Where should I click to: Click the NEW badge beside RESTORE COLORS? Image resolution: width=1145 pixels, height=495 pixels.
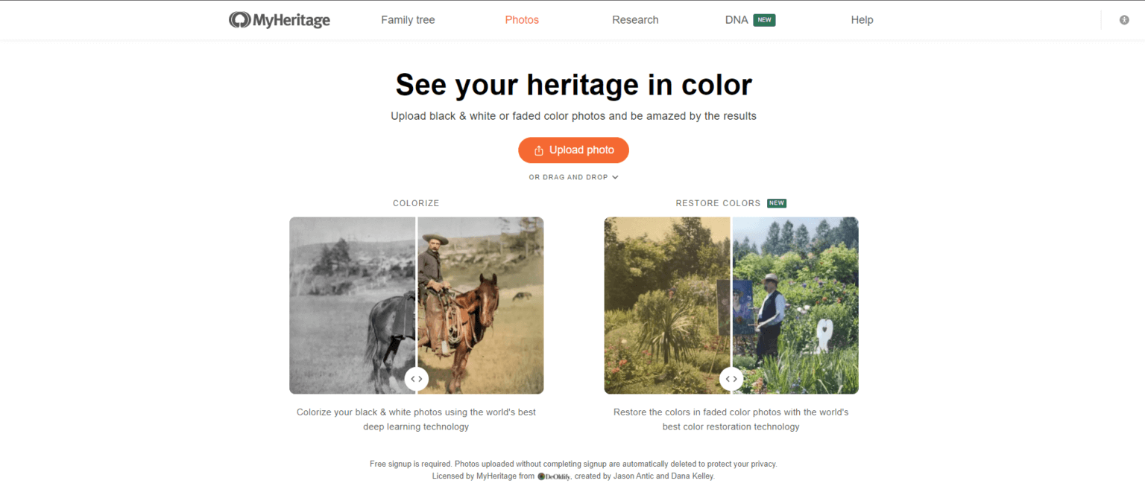tap(777, 202)
